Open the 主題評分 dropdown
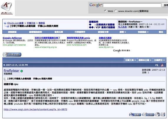 [159, 60]
